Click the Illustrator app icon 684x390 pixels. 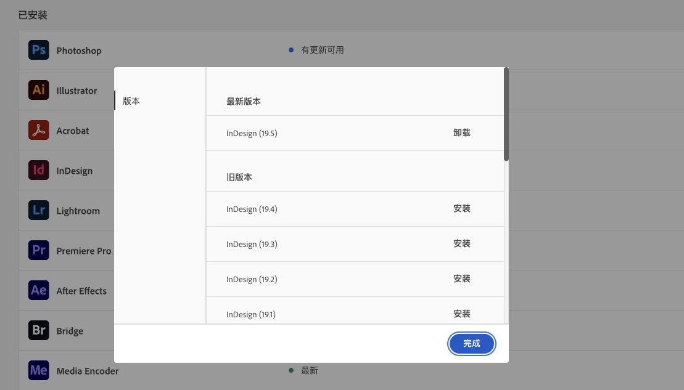click(38, 90)
